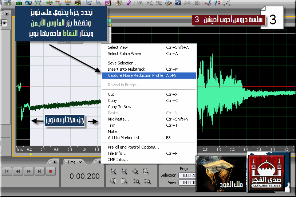Click the black textured noise toolbar icon
The image size is (296, 197).
point(78,3)
